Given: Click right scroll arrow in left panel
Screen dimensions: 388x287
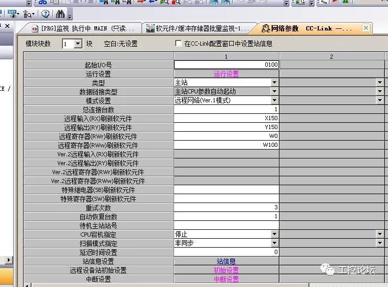Looking at the screenshot, I should [x=9, y=260].
